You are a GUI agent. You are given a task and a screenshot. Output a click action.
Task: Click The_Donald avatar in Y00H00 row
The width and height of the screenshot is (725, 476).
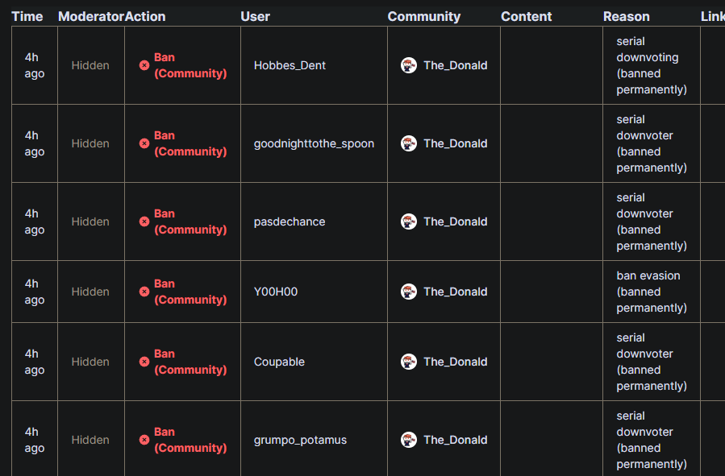click(409, 292)
